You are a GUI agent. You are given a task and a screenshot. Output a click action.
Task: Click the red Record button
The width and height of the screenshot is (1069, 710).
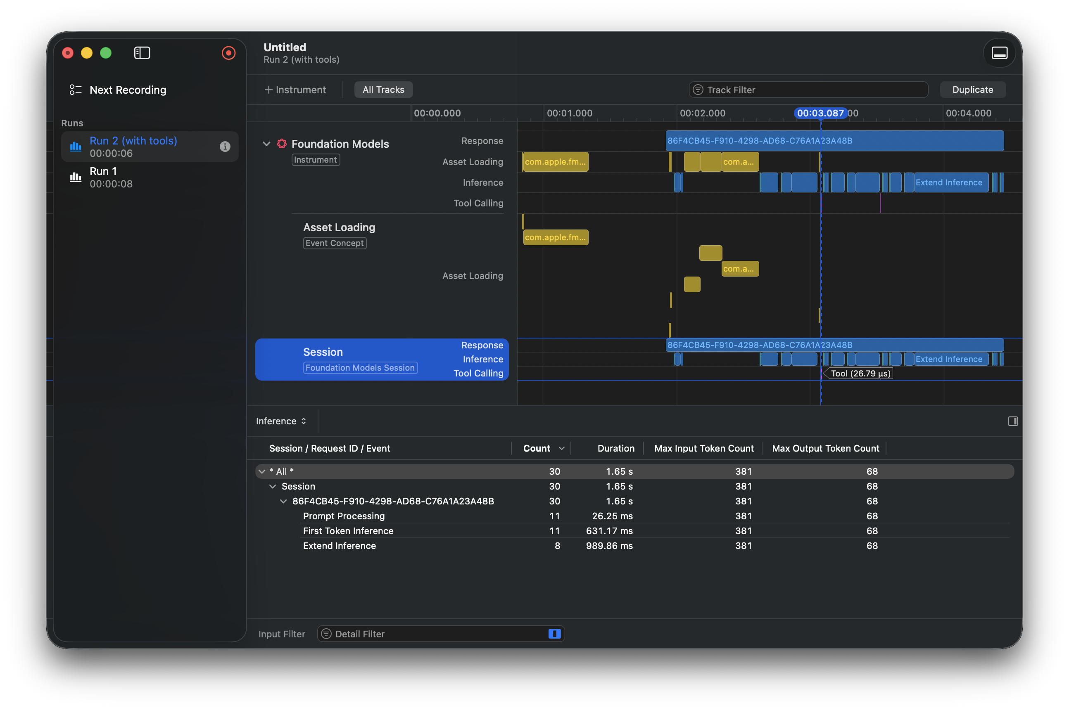(x=228, y=53)
